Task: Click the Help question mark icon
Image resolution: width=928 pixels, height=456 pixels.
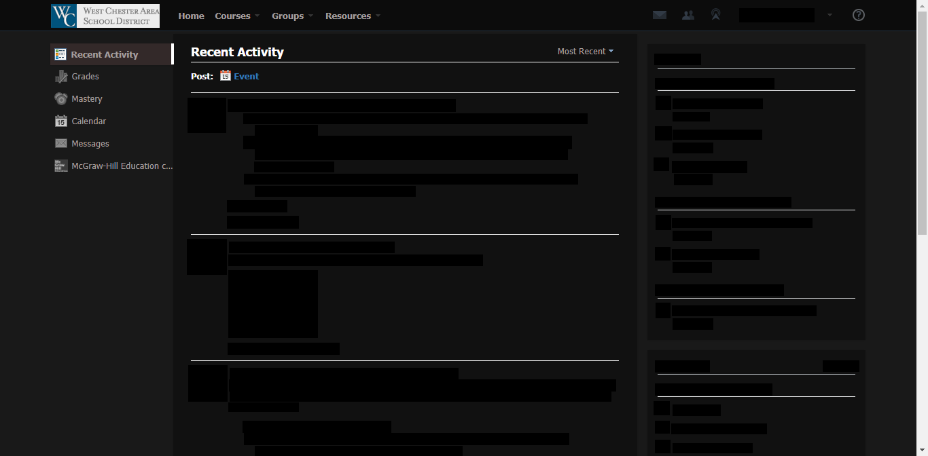Action: (x=858, y=14)
